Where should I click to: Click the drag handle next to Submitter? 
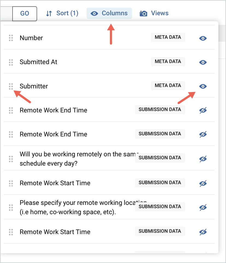pos(11,86)
